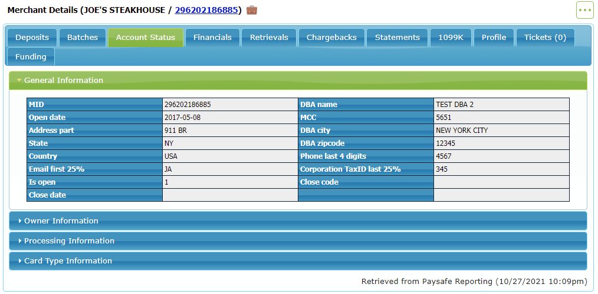Image resolution: width=598 pixels, height=294 pixels.
Task: Switch to the Deposits tab
Action: [32, 38]
